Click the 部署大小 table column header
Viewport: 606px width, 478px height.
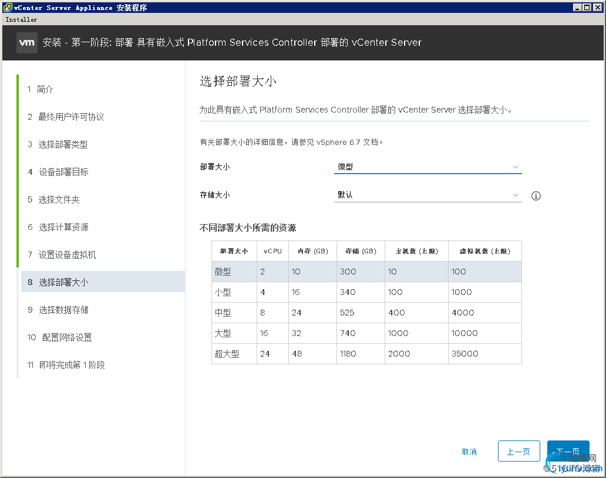pos(234,251)
